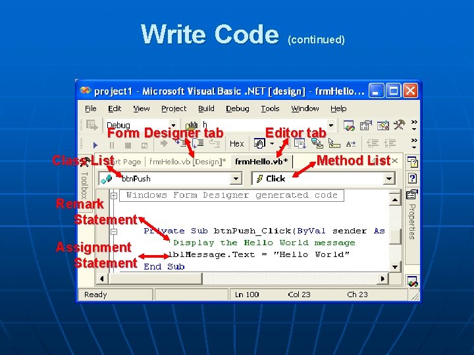Click the Step Out icon
Viewport: 474px width, 355px height.
pos(215,143)
